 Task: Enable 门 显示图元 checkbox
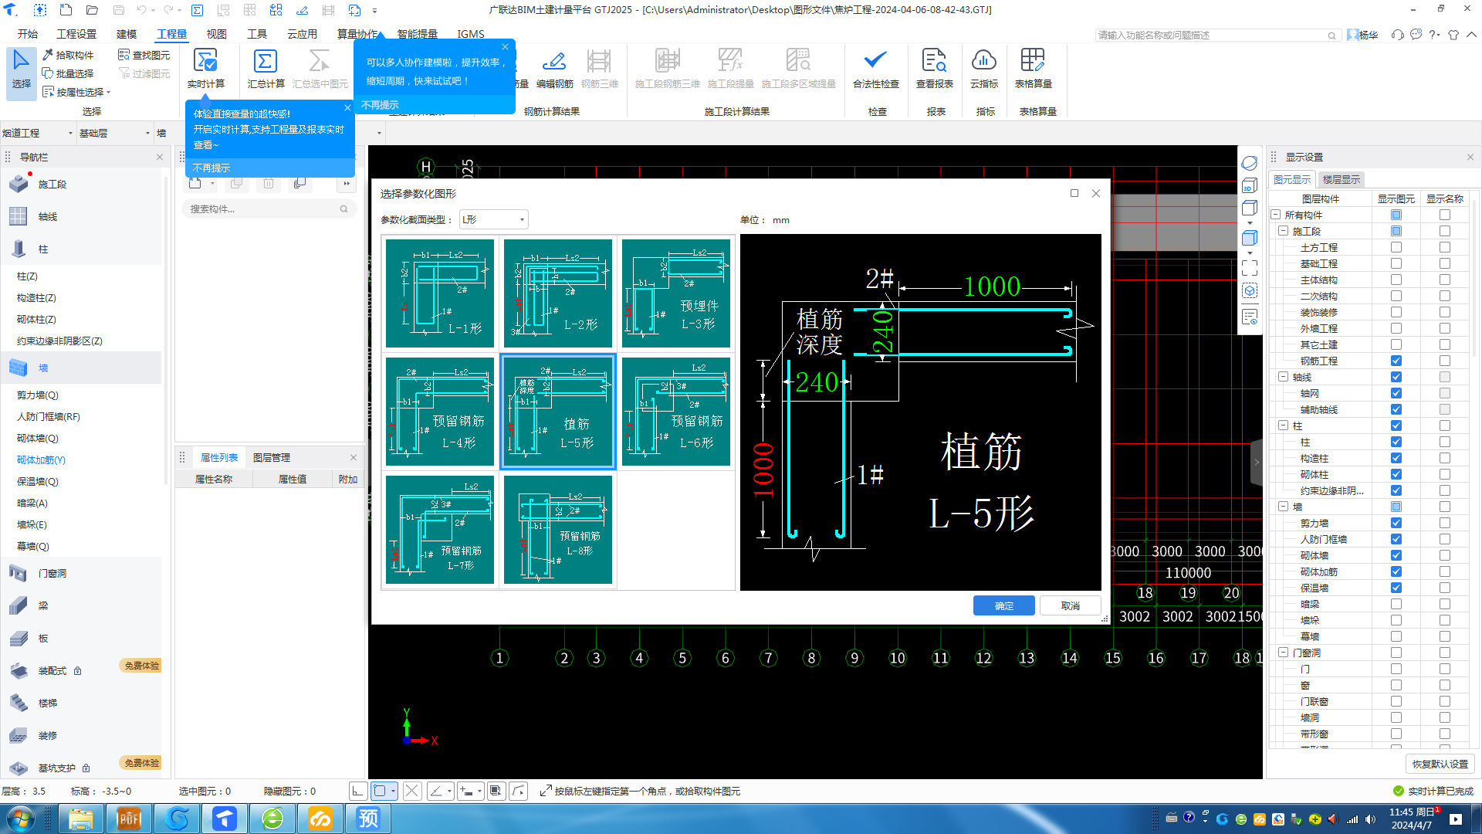pyautogui.click(x=1396, y=669)
